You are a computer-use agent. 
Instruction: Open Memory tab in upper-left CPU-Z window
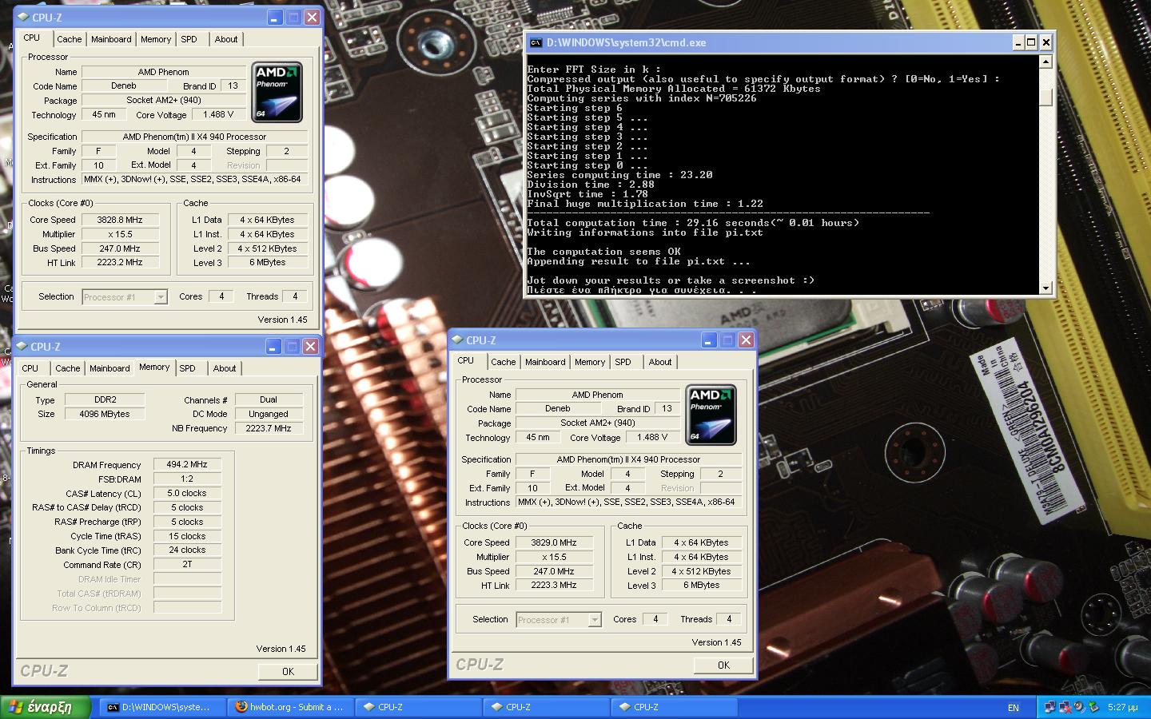156,39
